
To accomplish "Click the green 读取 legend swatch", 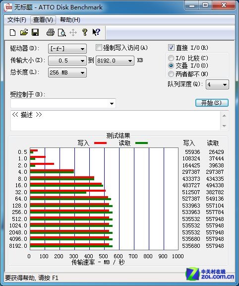I will click(141, 143).
